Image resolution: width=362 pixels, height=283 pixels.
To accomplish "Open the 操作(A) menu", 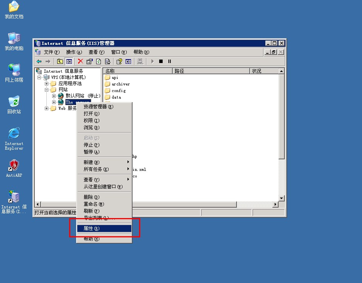I will point(74,52).
